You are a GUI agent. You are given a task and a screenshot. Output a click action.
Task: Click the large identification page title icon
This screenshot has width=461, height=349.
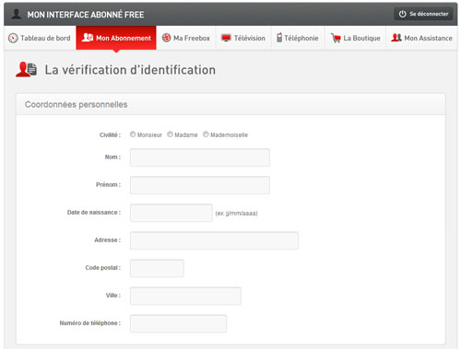click(27, 69)
